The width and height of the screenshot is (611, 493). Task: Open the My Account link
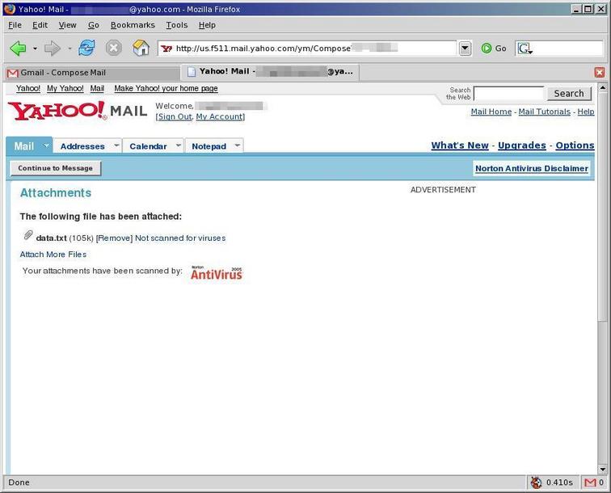coord(220,116)
